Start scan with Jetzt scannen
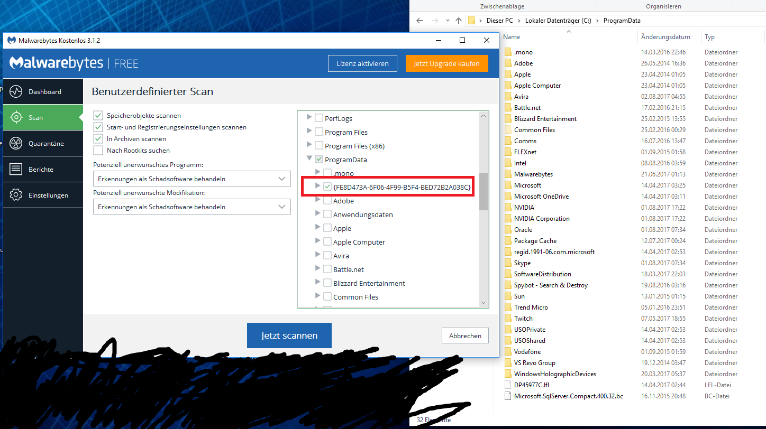766x429 pixels. click(x=289, y=335)
